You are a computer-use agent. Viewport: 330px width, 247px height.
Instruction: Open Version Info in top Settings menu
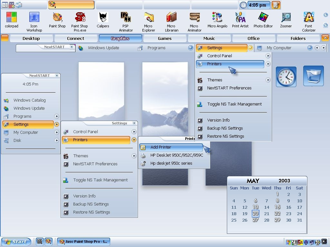[x=218, y=120]
